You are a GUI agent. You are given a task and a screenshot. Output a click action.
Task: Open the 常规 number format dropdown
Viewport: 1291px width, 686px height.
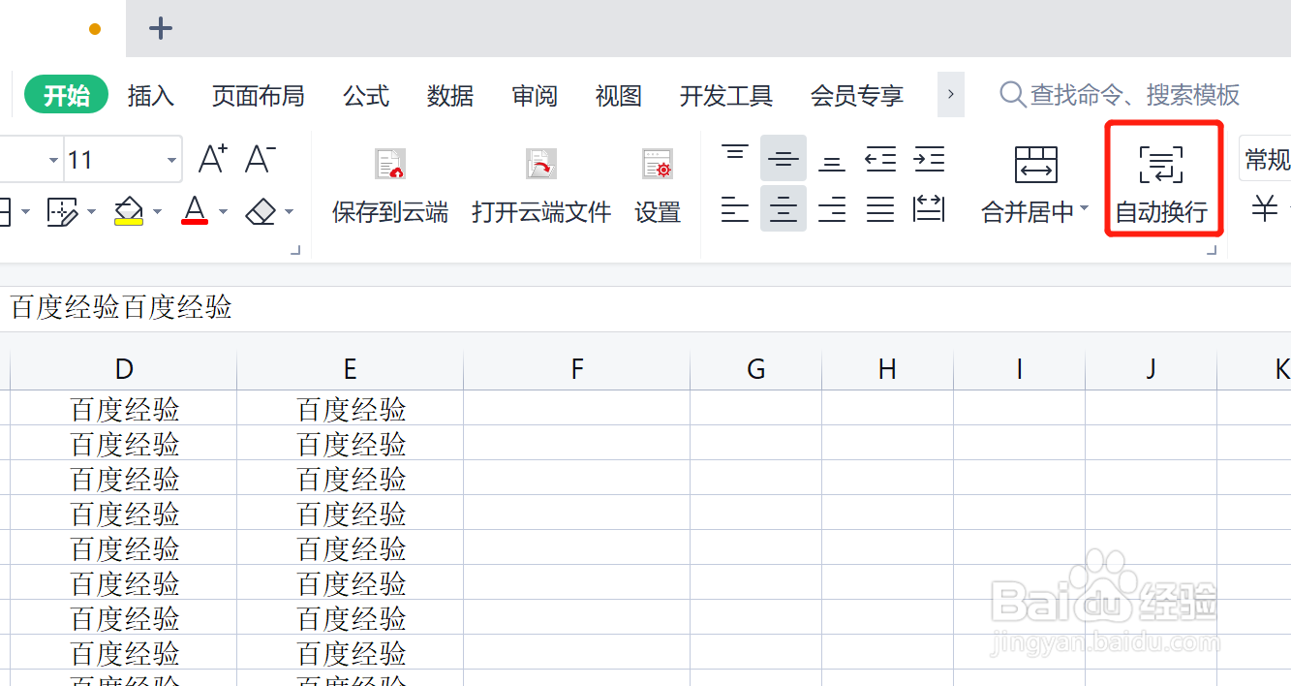(x=1266, y=160)
